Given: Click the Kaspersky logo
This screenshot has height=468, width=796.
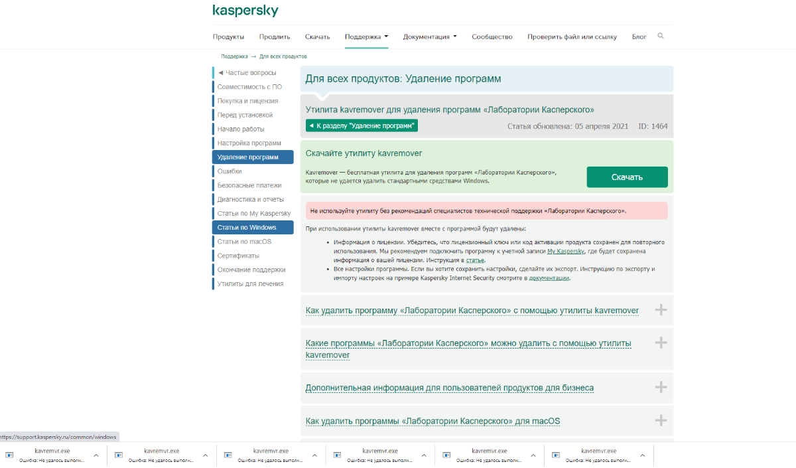Looking at the screenshot, I should 245,11.
